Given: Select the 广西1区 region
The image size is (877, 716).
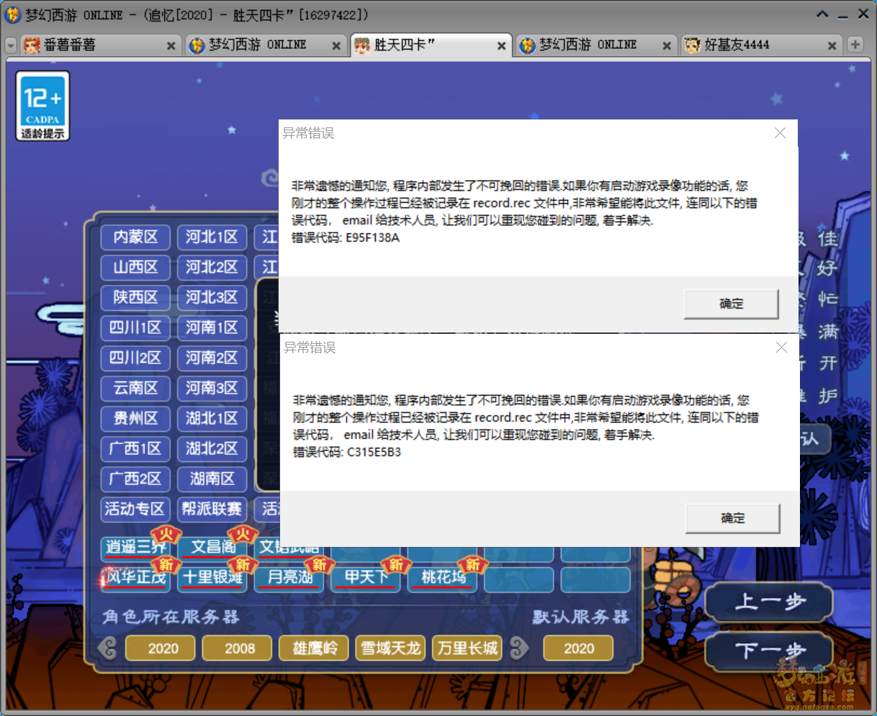Looking at the screenshot, I should click(135, 448).
